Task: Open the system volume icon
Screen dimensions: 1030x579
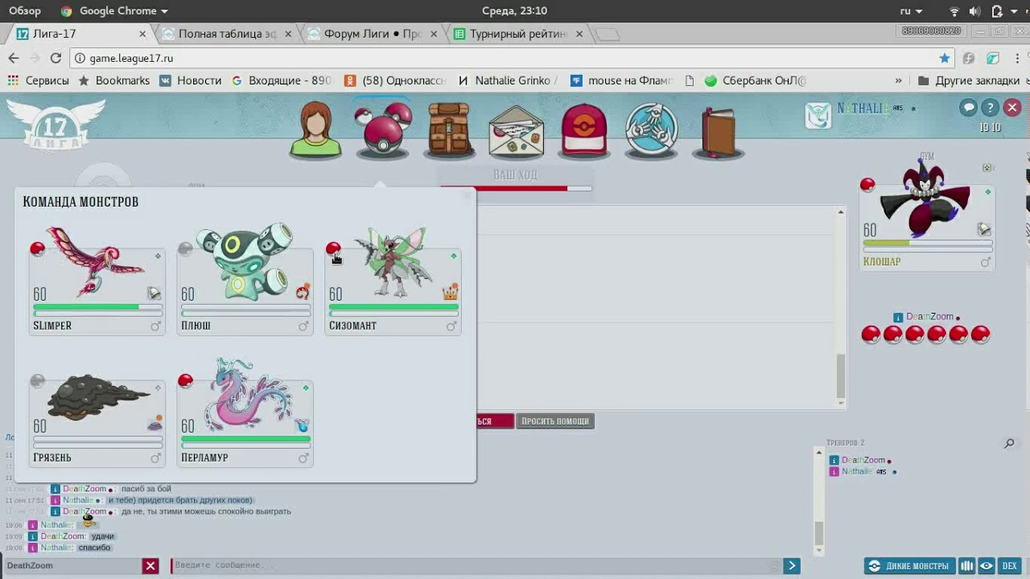Action: 975,10
